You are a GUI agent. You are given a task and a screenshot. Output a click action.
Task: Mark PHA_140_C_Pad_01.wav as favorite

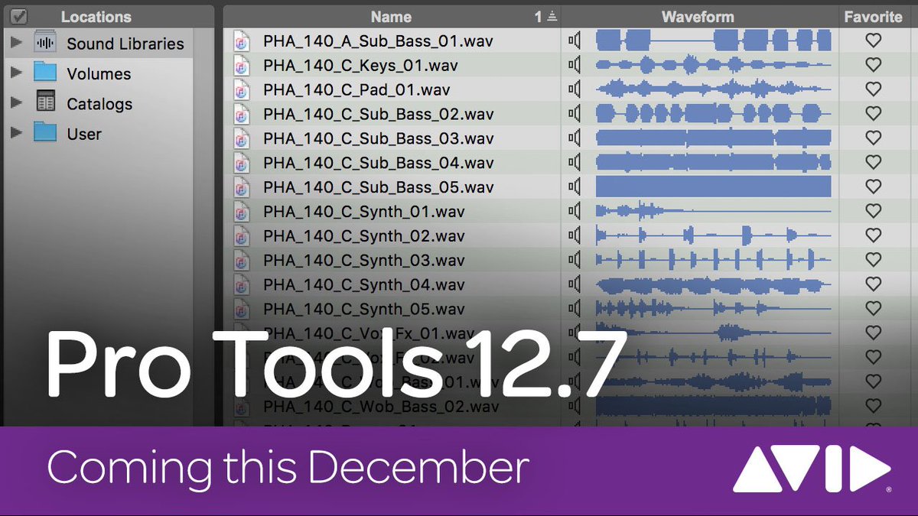coord(873,89)
